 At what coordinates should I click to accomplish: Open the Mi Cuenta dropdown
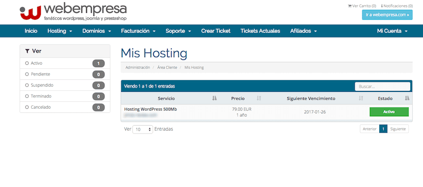392,31
